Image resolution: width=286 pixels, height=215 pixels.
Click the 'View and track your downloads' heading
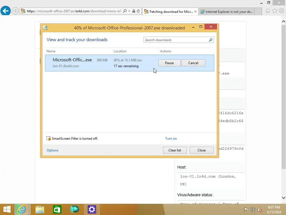77,40
